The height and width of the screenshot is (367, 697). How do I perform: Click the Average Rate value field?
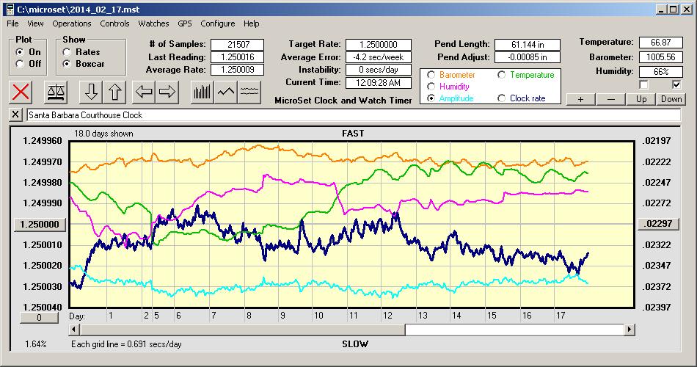click(238, 70)
